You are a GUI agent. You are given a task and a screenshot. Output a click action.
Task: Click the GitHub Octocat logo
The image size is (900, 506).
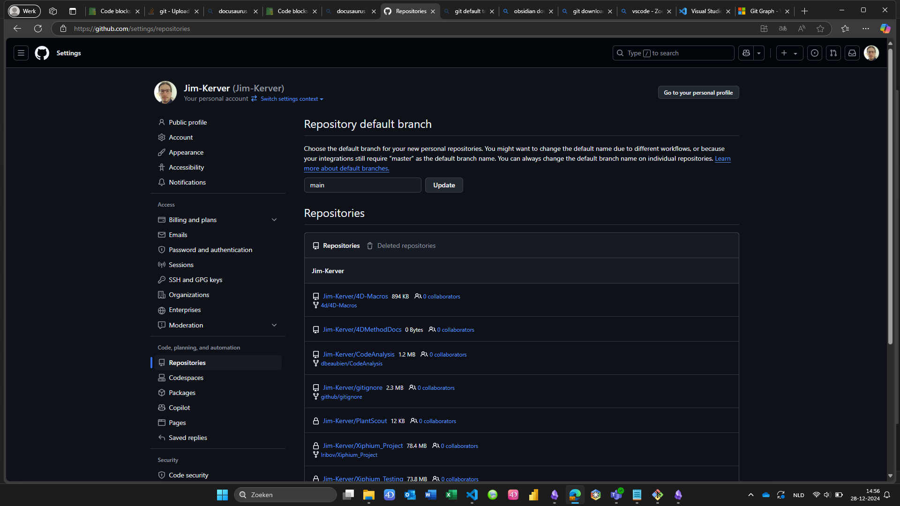coord(42,53)
